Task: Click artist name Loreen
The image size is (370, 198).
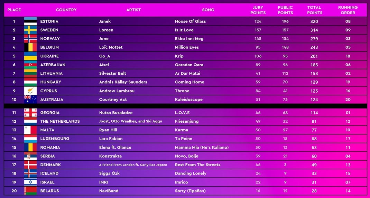Action: 106,30
